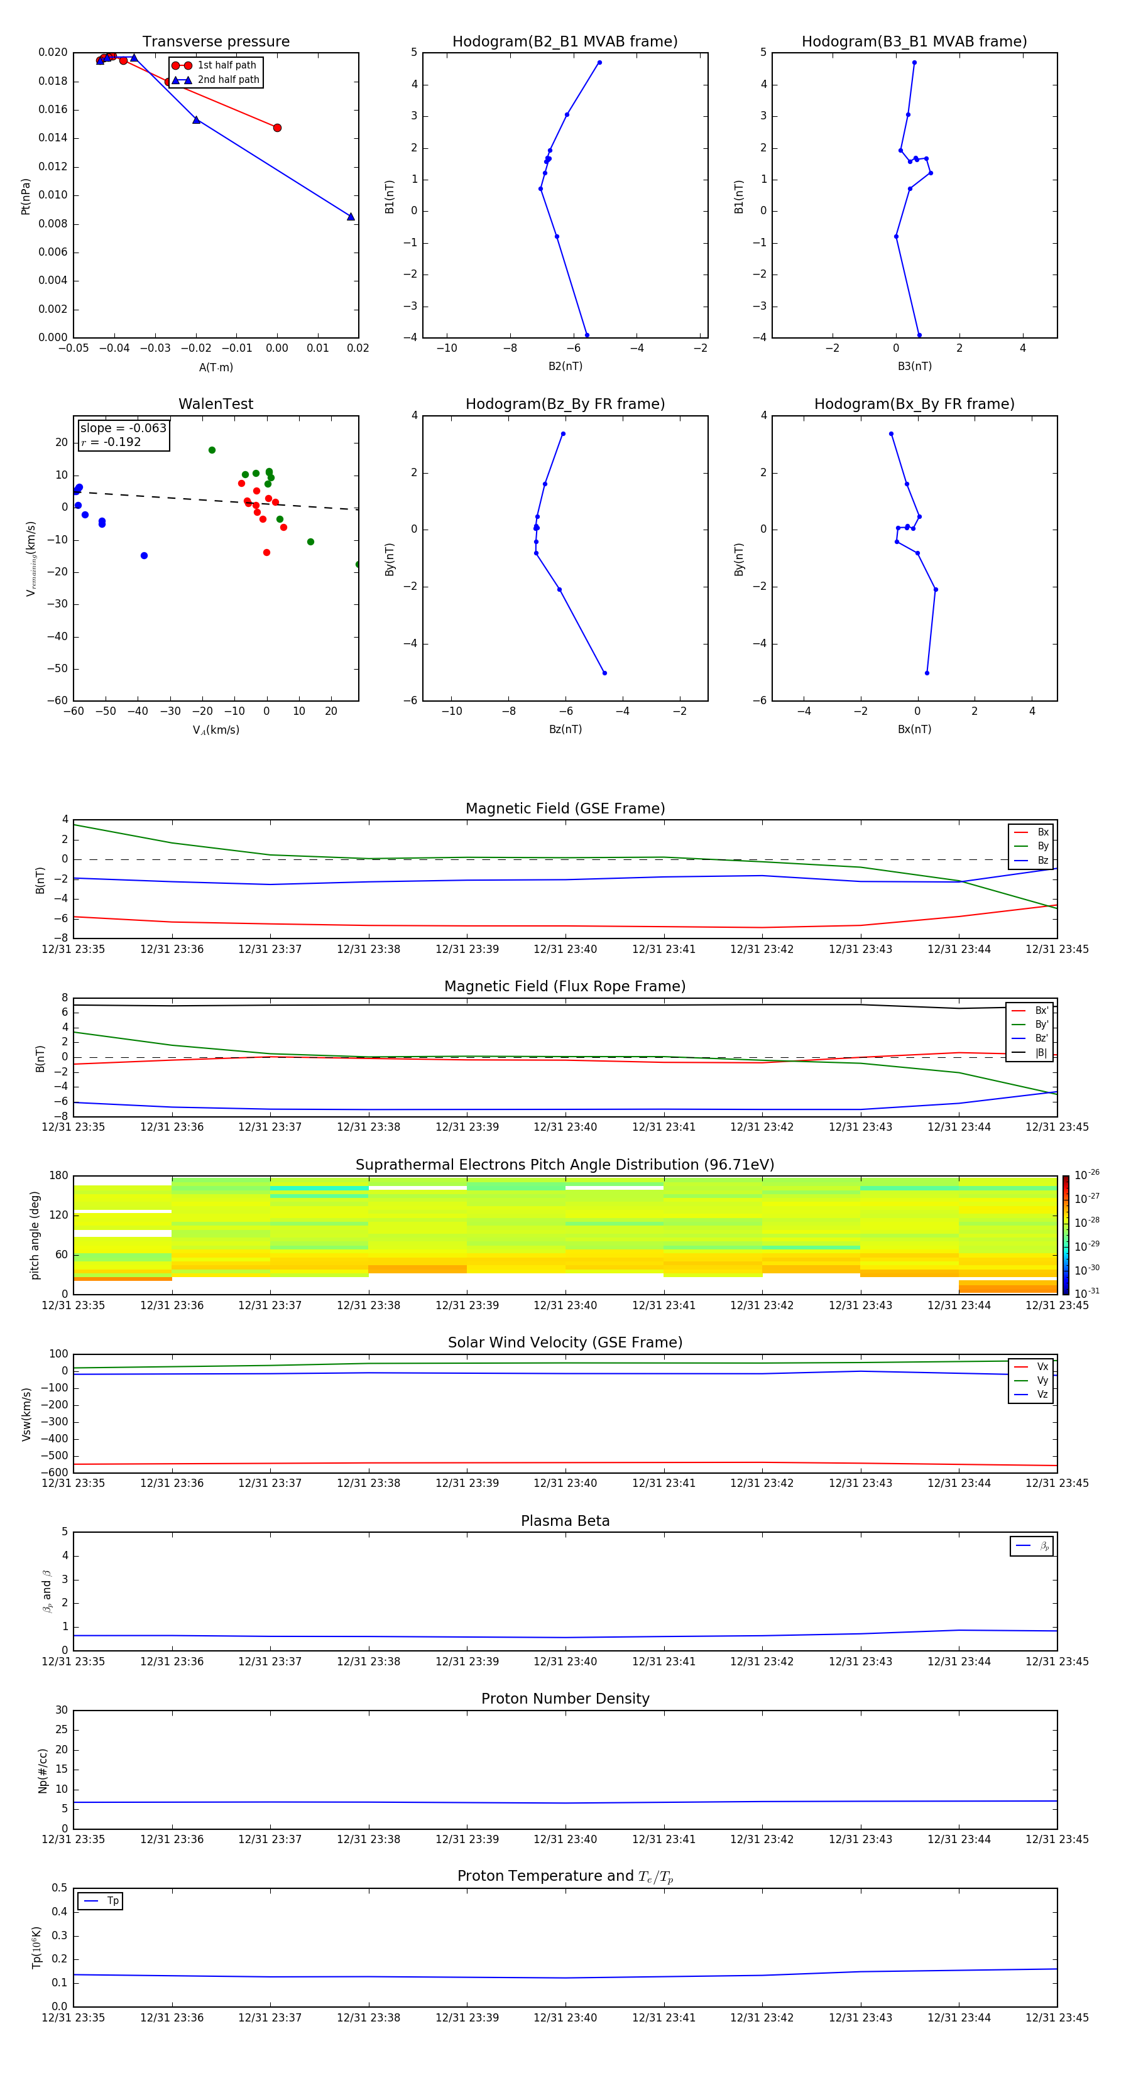Click the 'B2(nT)' x-axis label
Image resolution: width=1131 pixels, height=2073 pixels.
click(565, 367)
